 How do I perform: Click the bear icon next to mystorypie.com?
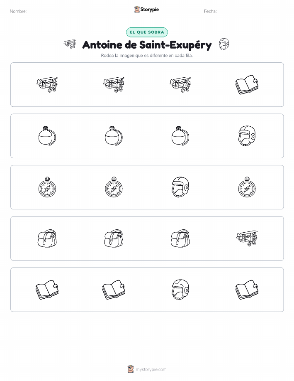131,369
